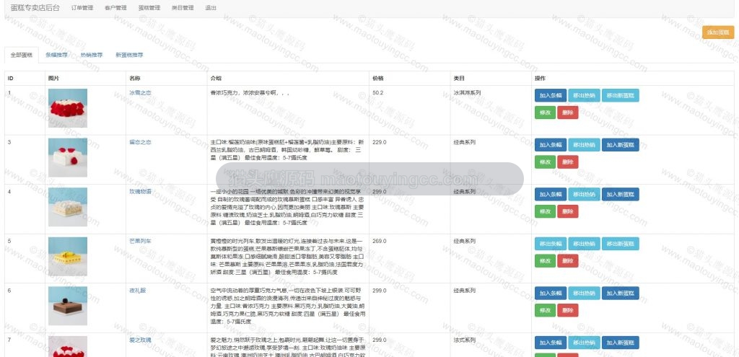This screenshot has width=739, height=357.
Task: Switch to the 新蛋糕推荐 tab
Action: click(x=129, y=55)
